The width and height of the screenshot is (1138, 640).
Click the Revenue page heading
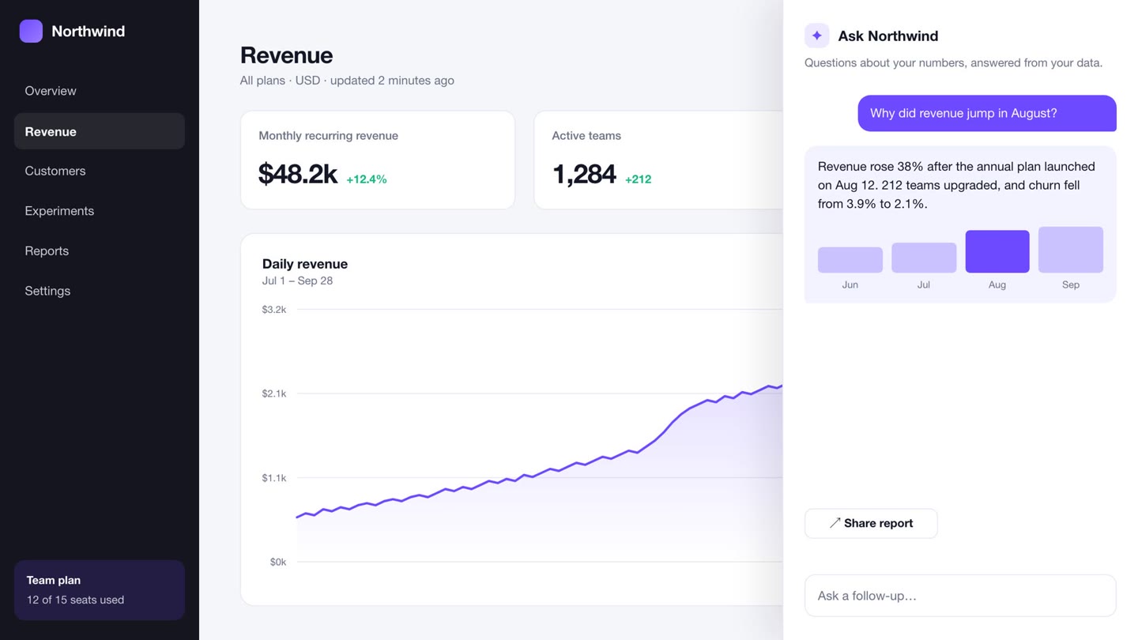tap(286, 55)
